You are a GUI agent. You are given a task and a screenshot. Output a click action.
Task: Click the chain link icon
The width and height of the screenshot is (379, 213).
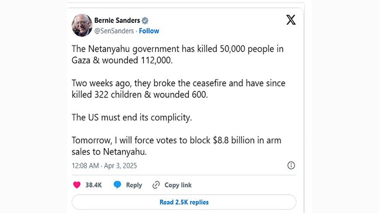coord(156,185)
